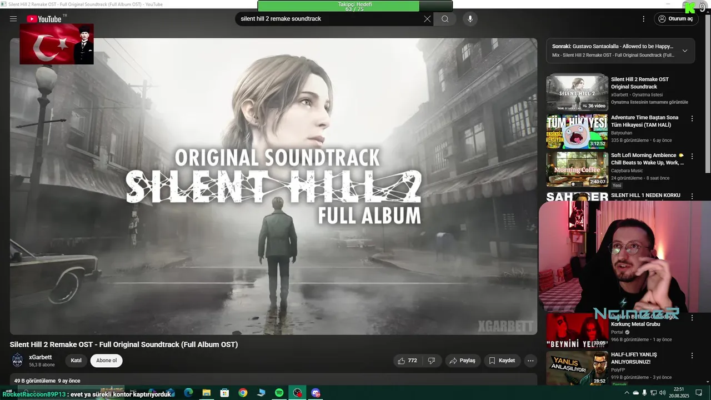Click the 49 B görüntüleme description line
The image size is (711, 400).
coord(47,381)
